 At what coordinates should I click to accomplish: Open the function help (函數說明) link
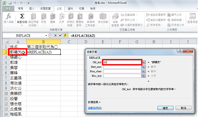click(95, 108)
